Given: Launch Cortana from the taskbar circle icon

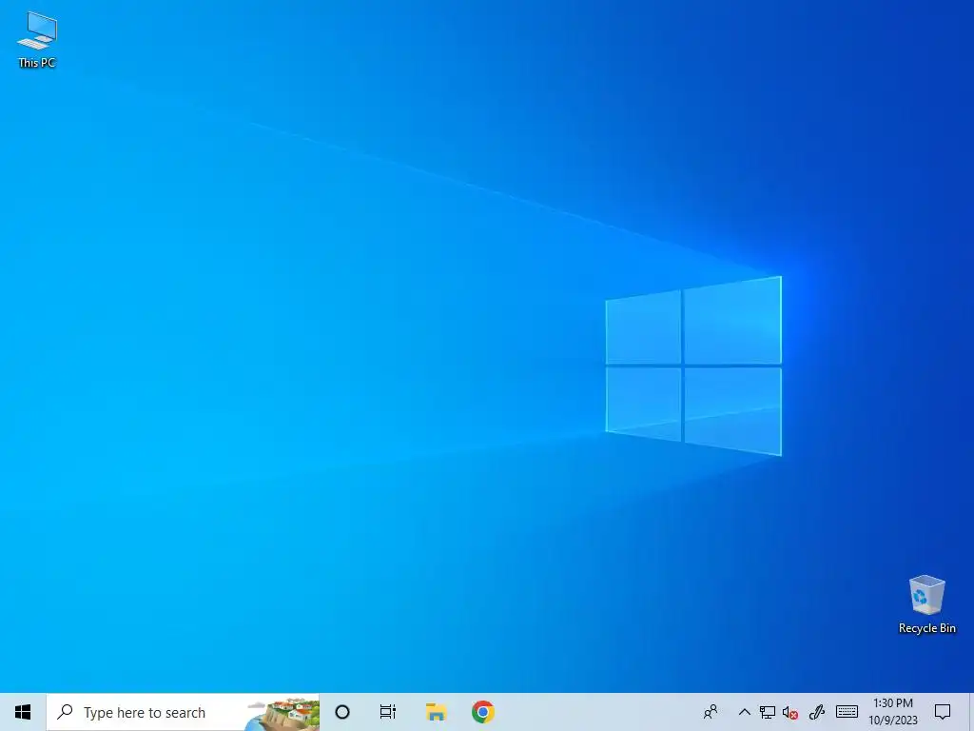Looking at the screenshot, I should 342,712.
